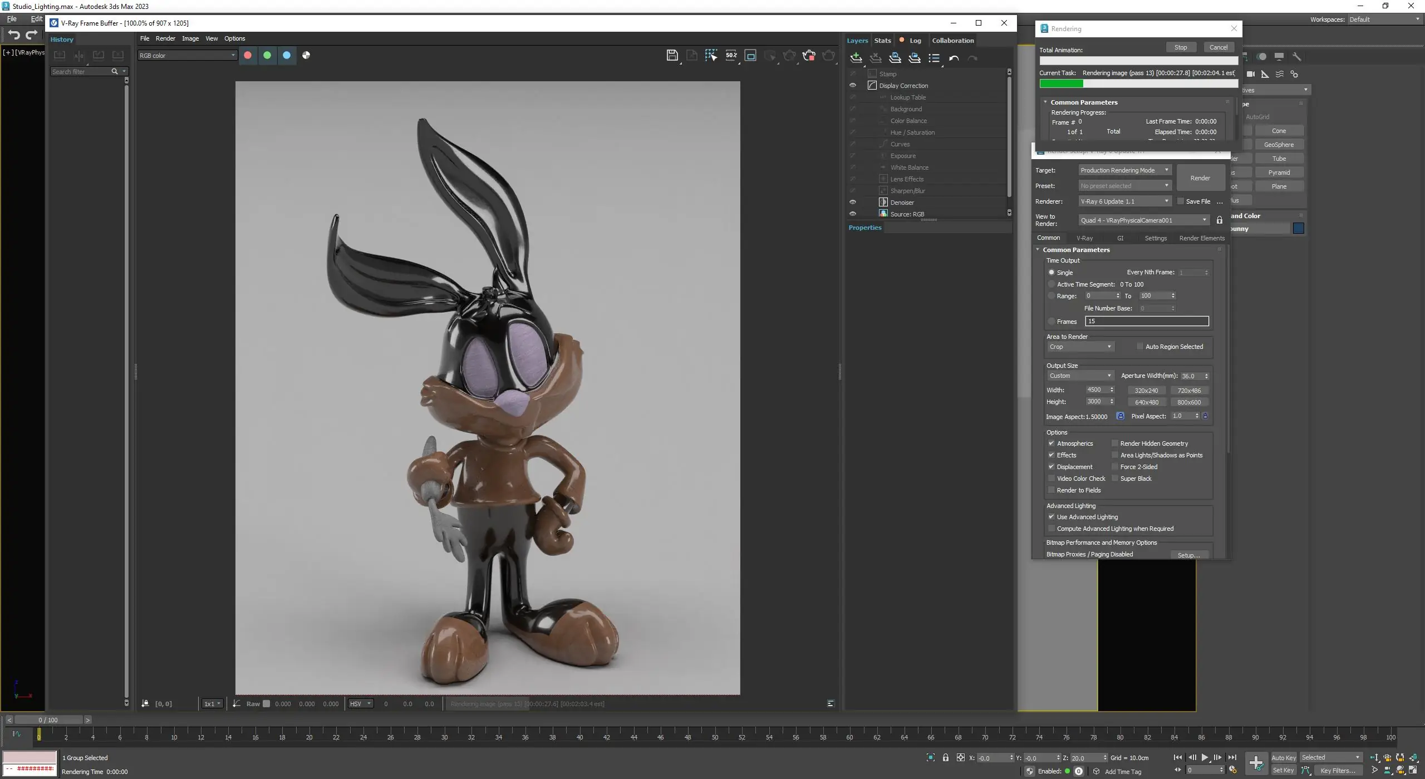Image resolution: width=1425 pixels, height=779 pixels.
Task: Uncheck the Atmospherics option
Action: point(1051,443)
